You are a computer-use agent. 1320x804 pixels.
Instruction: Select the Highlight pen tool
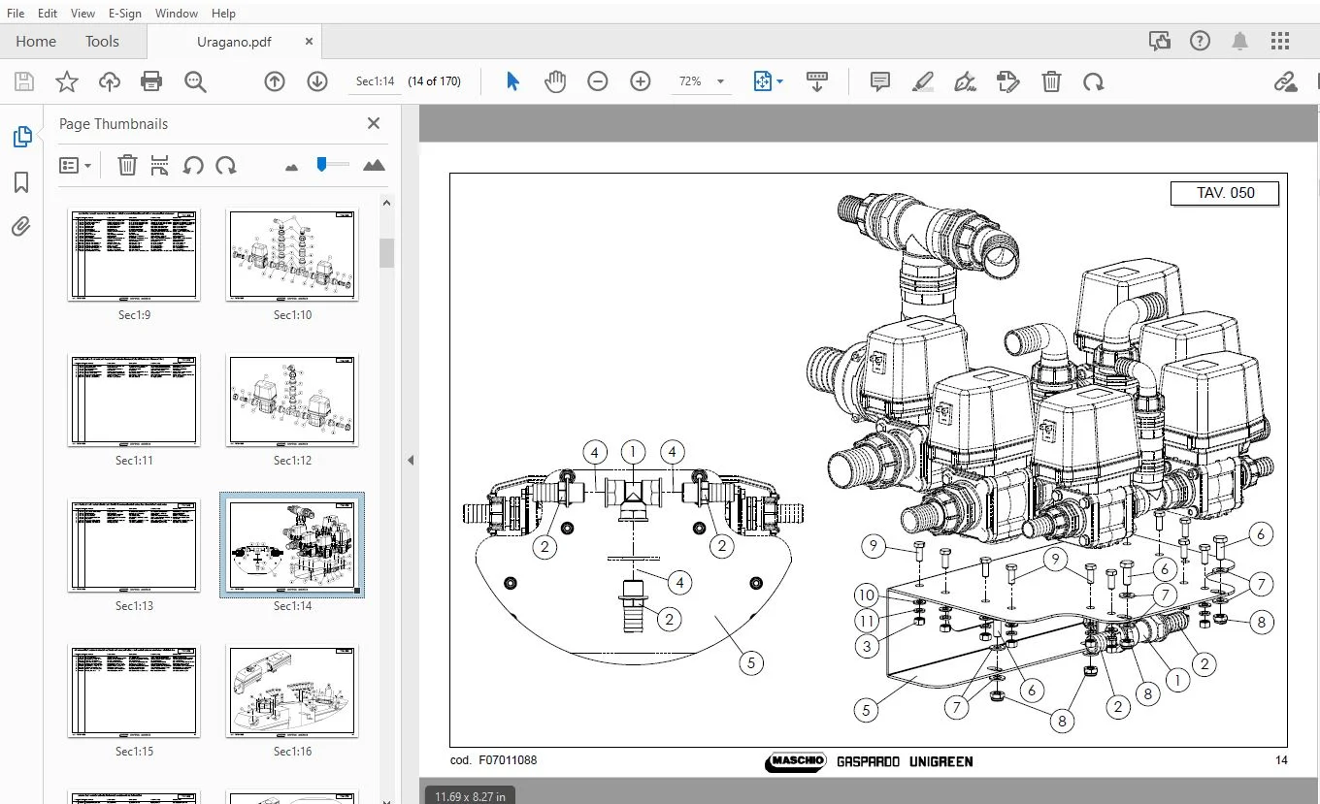[923, 81]
